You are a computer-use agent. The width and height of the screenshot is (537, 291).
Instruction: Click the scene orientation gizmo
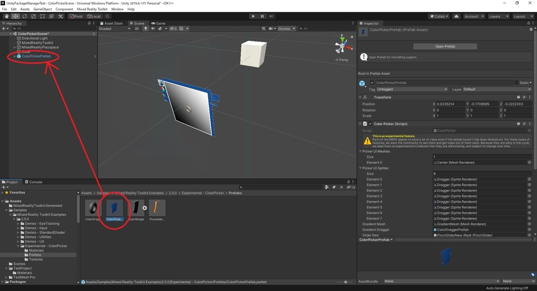pyautogui.click(x=342, y=46)
